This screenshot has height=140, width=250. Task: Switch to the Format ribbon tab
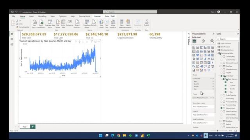coord(97,16)
